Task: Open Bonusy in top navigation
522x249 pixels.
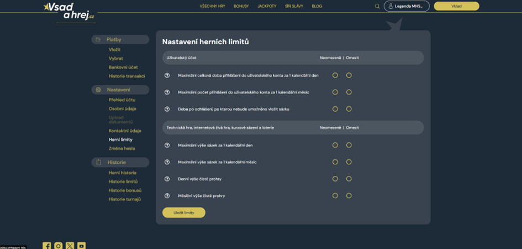Action: 241,6
